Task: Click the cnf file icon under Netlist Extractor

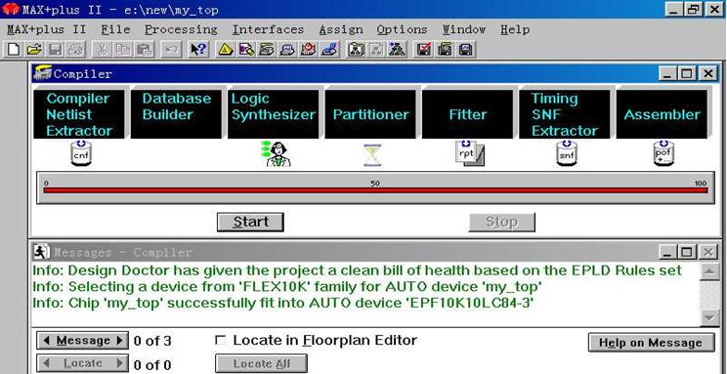Action: [x=81, y=153]
